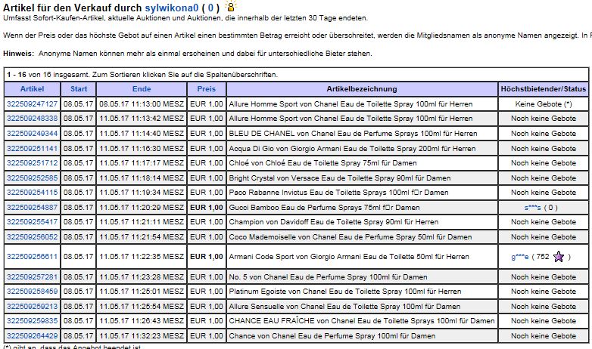Click the Artikelbezeichnung column header
The width and height of the screenshot is (592, 349).
click(362, 89)
